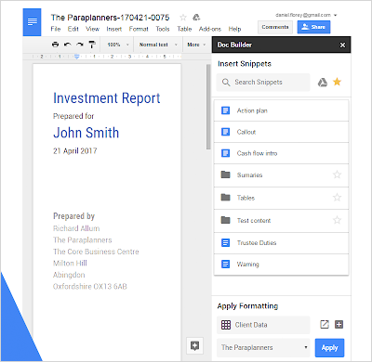Open Google Drive icon beside snippet search
The height and width of the screenshot is (362, 372).
[323, 83]
